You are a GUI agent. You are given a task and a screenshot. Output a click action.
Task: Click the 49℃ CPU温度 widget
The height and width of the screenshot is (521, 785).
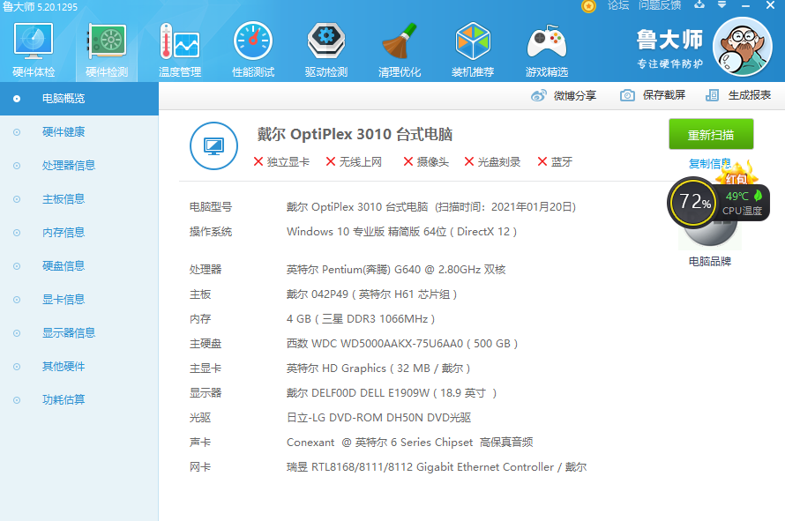pyautogui.click(x=743, y=203)
